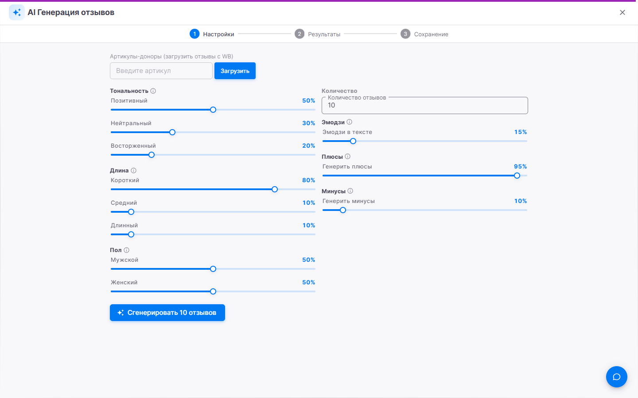Click info icon next to Тональность
638x398 pixels.
(x=153, y=91)
